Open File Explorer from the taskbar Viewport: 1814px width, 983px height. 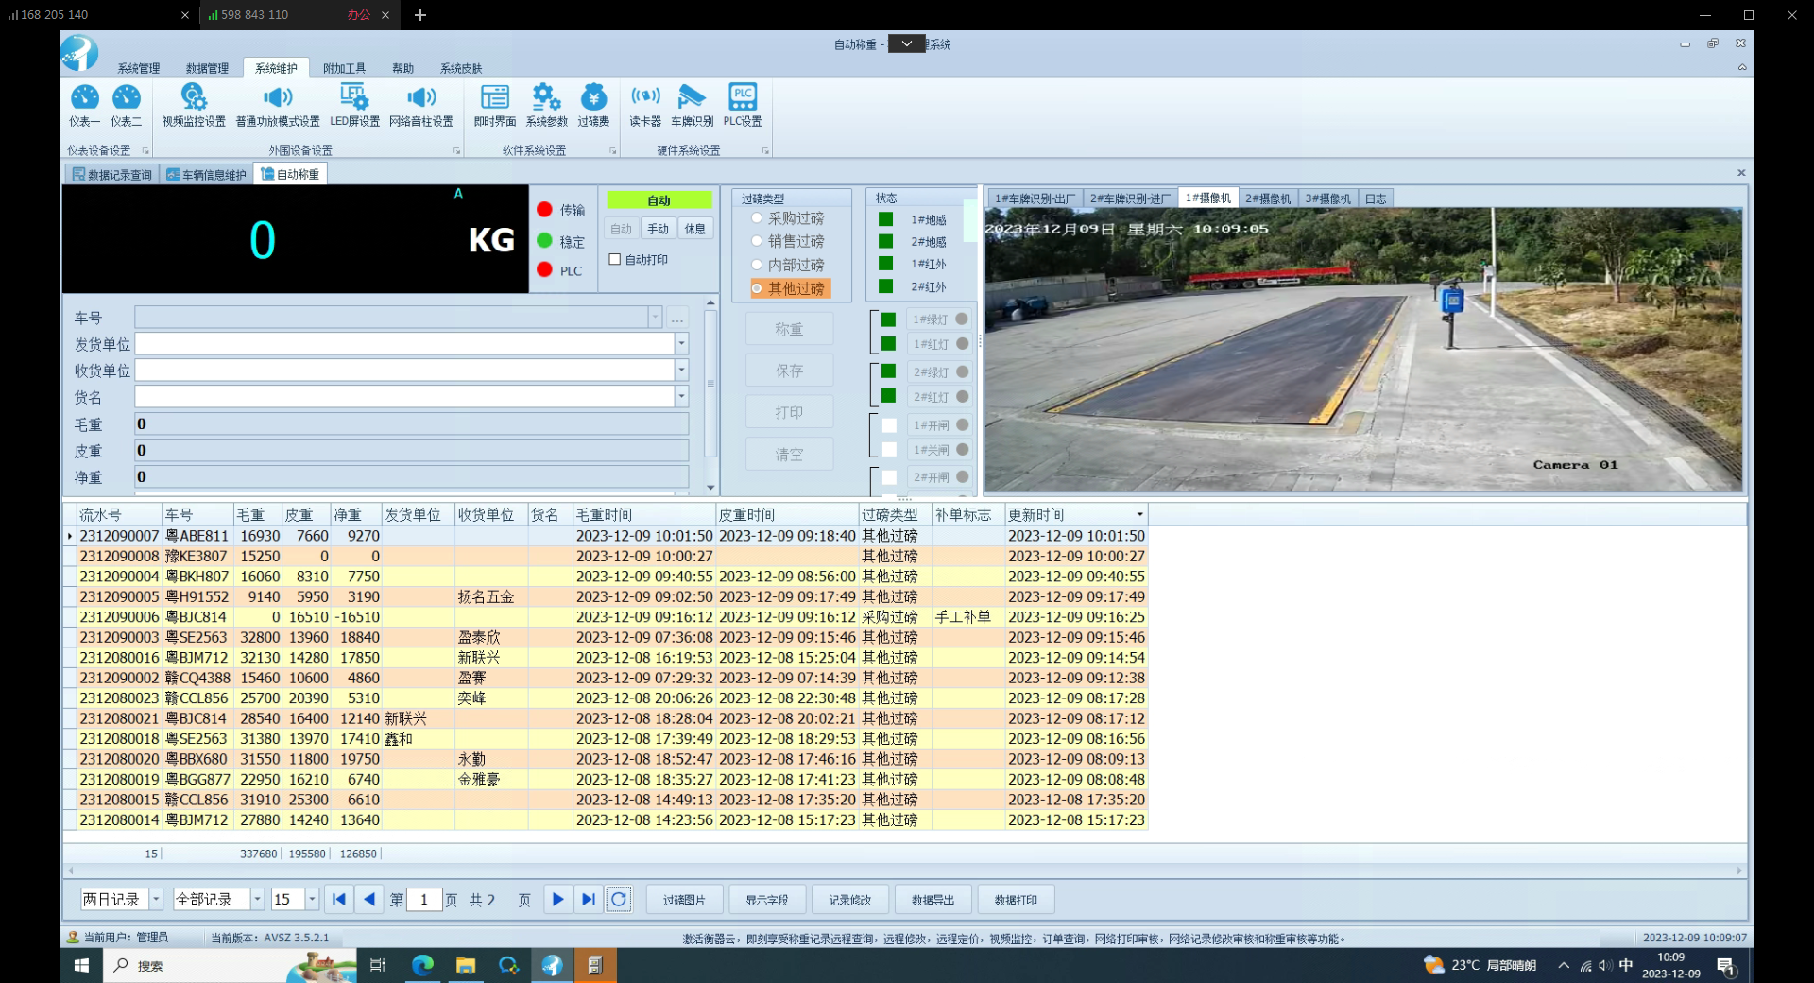click(x=466, y=965)
